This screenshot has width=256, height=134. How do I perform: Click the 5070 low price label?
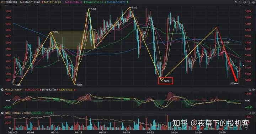click(x=233, y=84)
